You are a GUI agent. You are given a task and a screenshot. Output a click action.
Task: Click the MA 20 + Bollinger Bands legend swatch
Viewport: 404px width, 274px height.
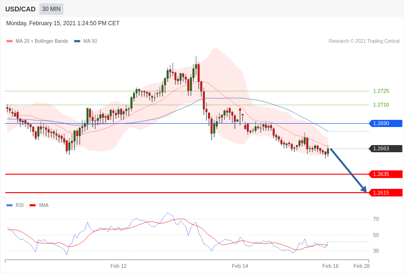[x=10, y=41]
